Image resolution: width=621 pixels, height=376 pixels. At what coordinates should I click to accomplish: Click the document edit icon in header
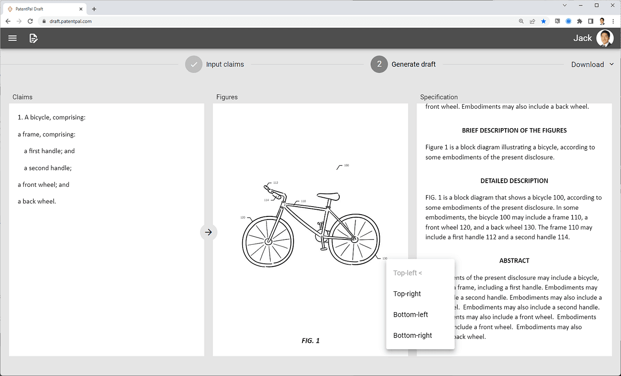(x=33, y=38)
